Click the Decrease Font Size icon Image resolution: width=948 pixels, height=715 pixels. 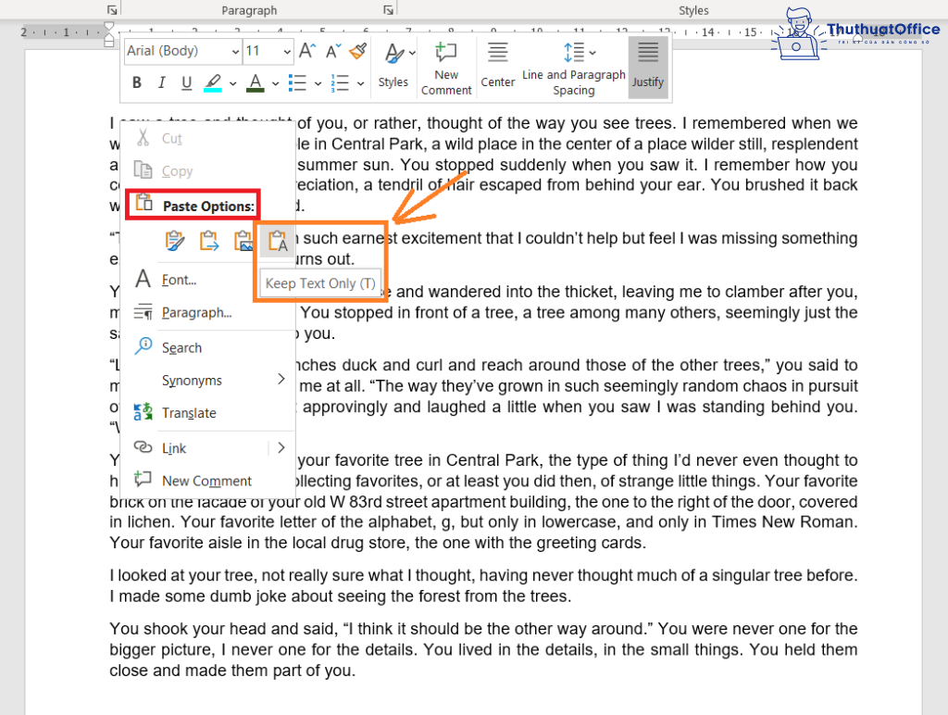333,51
